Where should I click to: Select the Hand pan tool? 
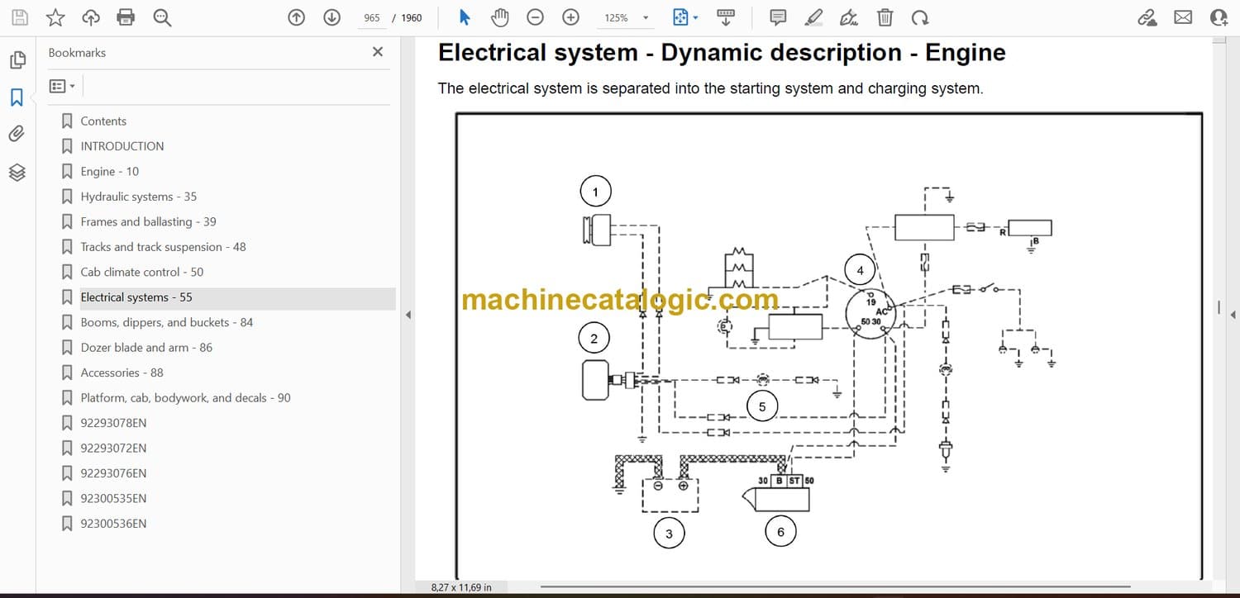coord(499,17)
